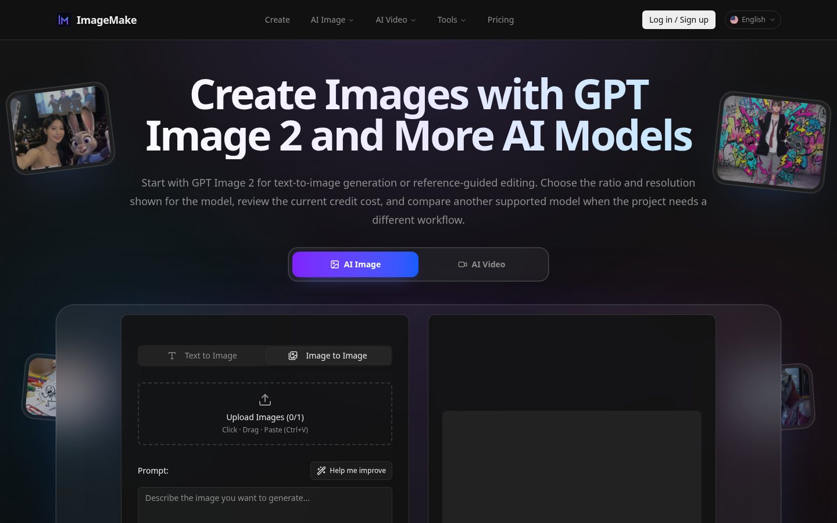The image size is (837, 523).
Task: Open the graffiti wall portrait thumbnail
Action: [x=772, y=142]
